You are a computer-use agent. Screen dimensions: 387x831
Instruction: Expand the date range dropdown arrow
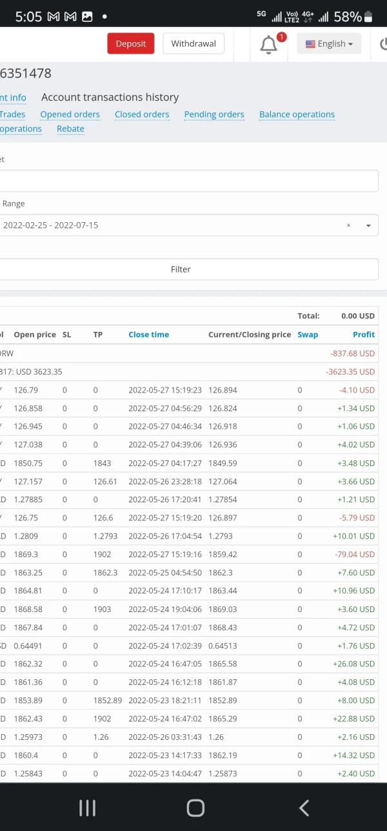(368, 225)
